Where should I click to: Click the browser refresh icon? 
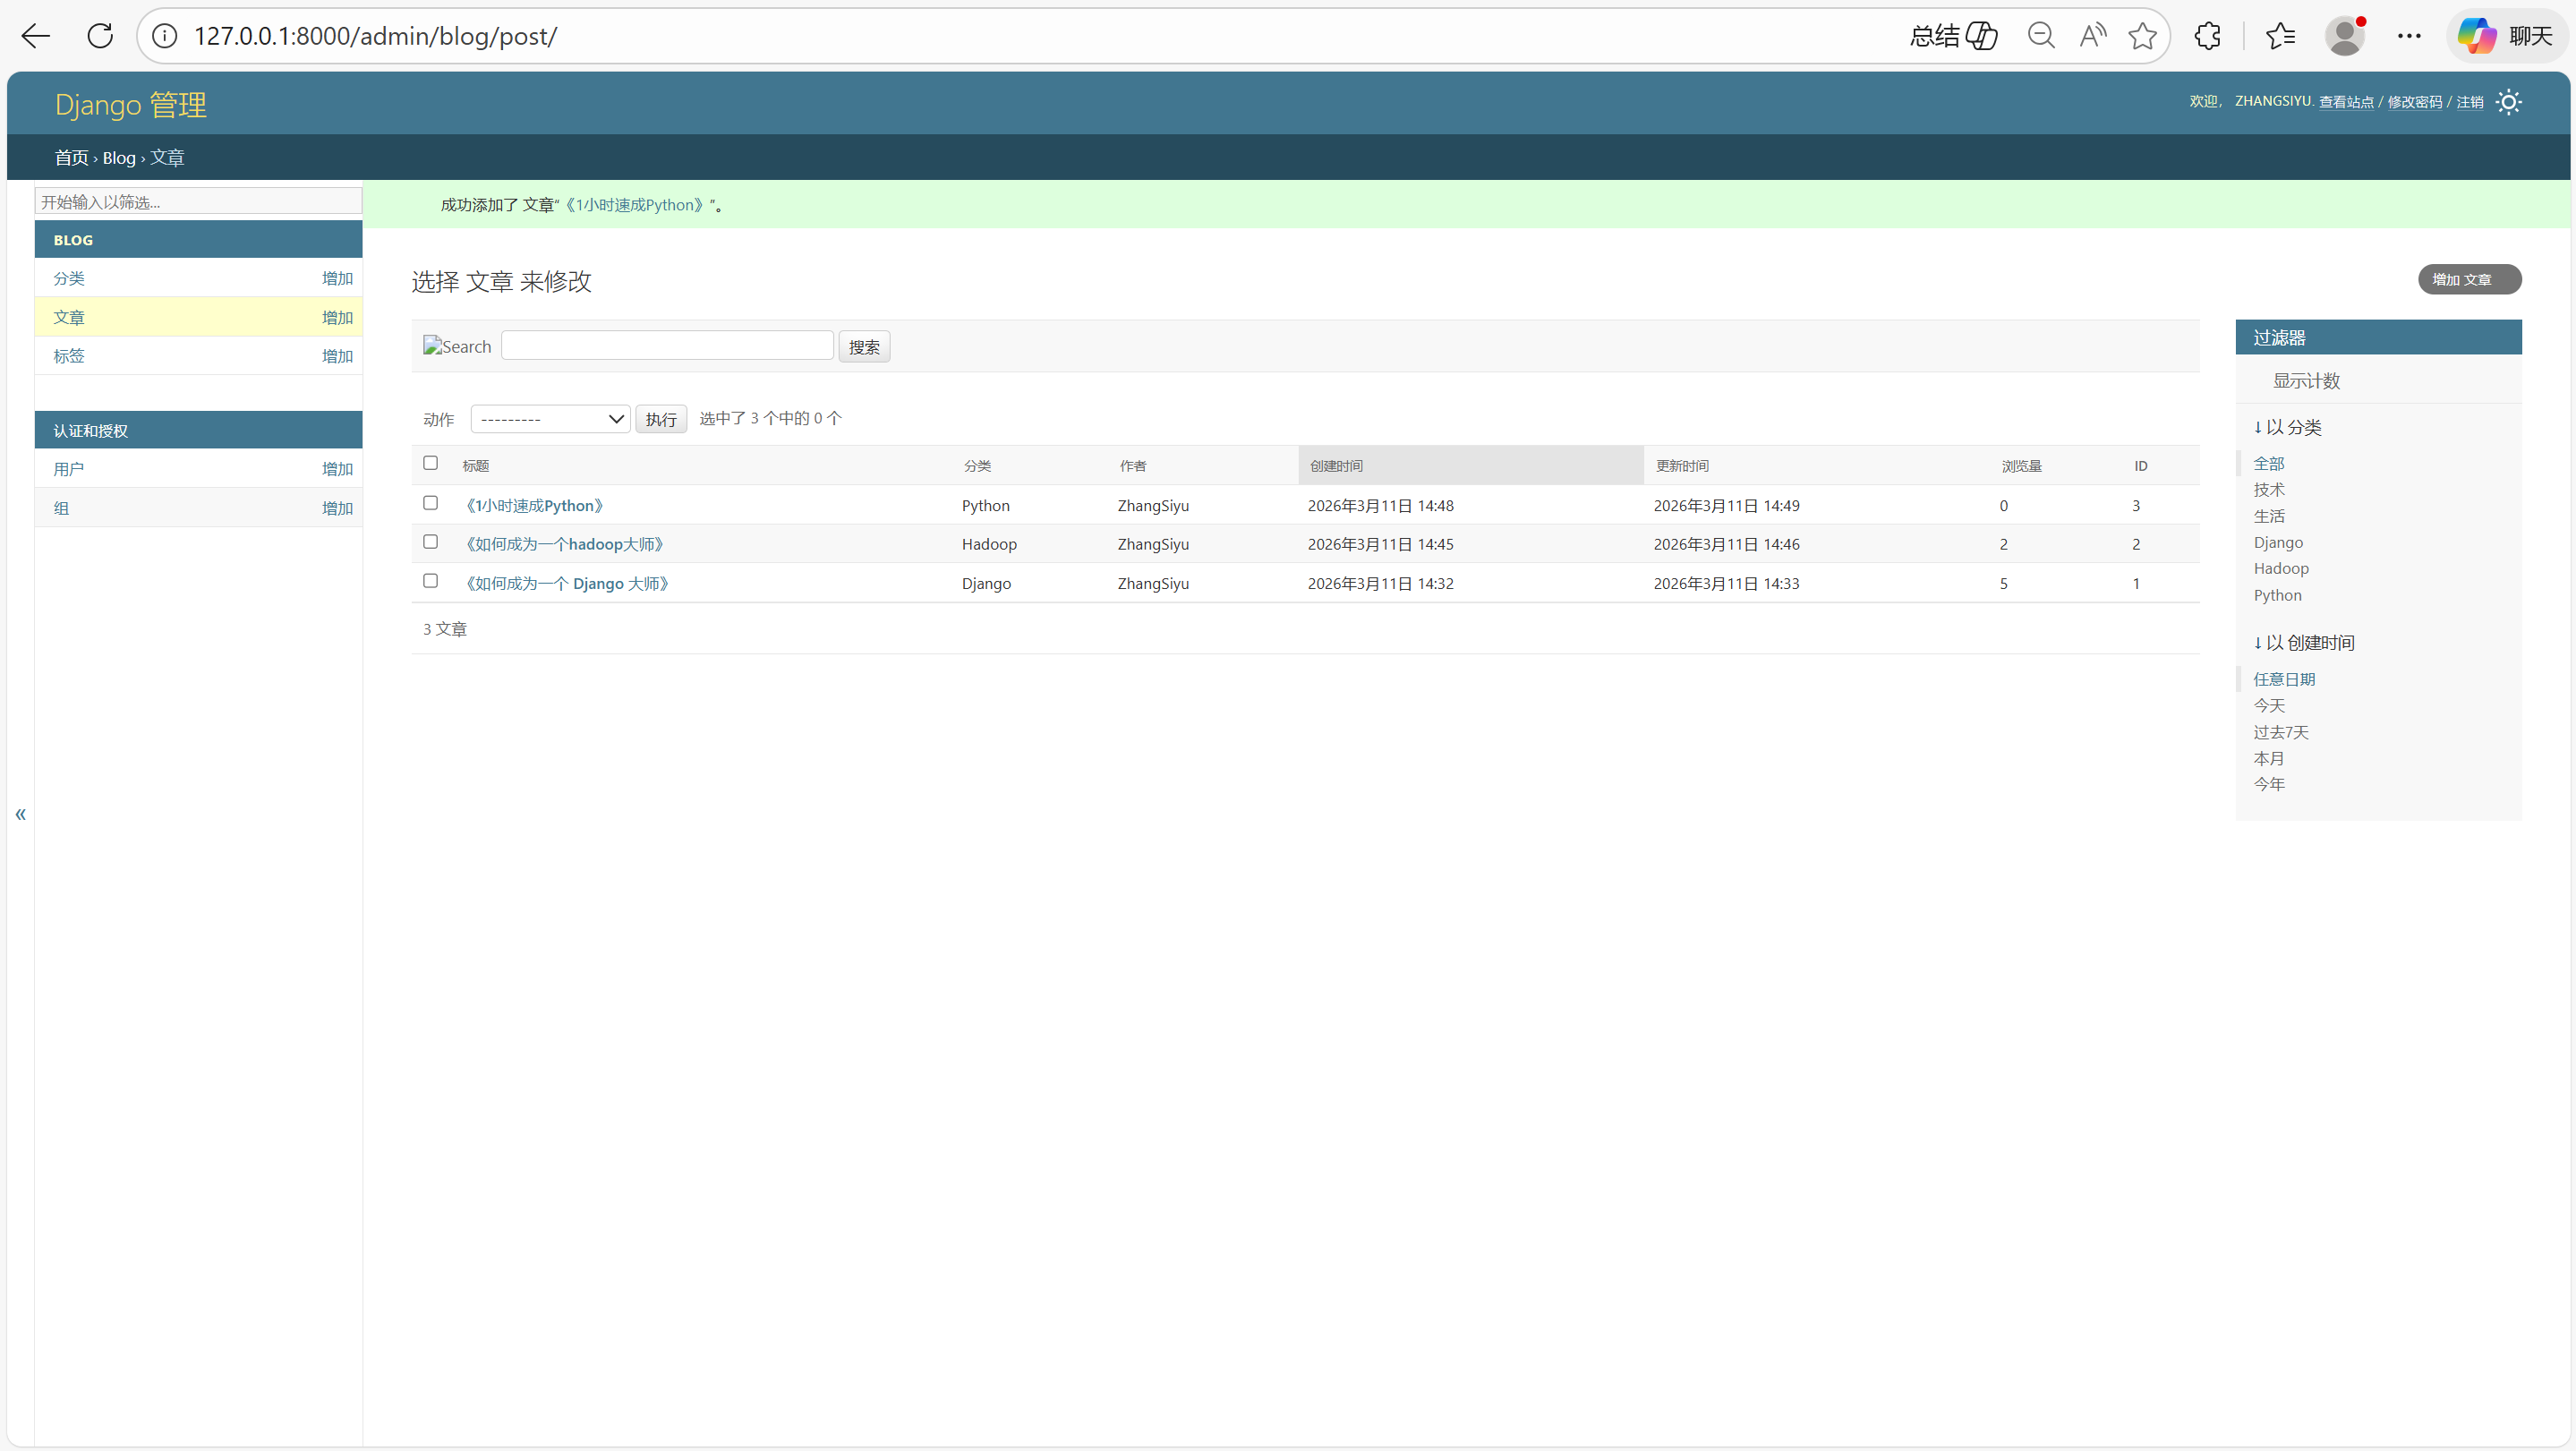(100, 36)
